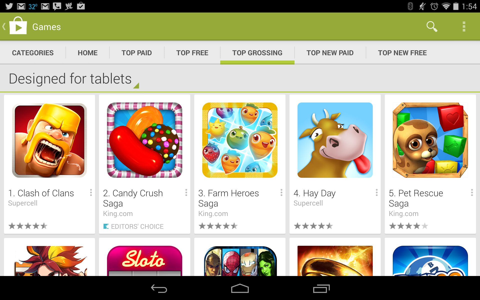
Task: Open Clash of Clans options dots
Action: coord(91,192)
